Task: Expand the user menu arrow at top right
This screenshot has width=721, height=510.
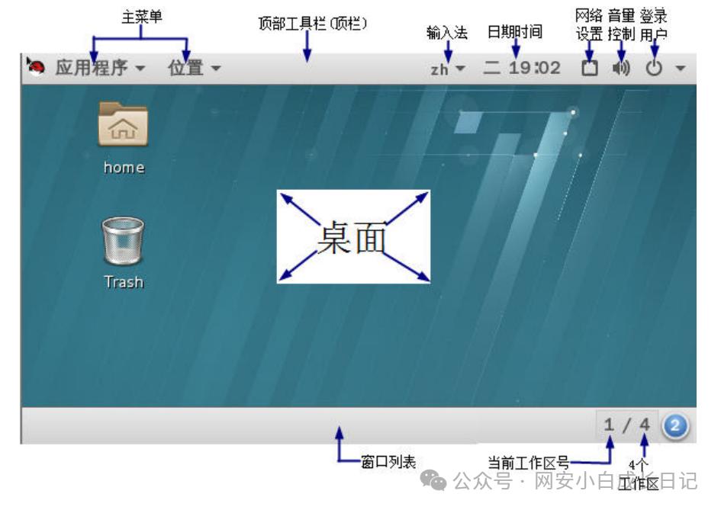Action: point(681,69)
